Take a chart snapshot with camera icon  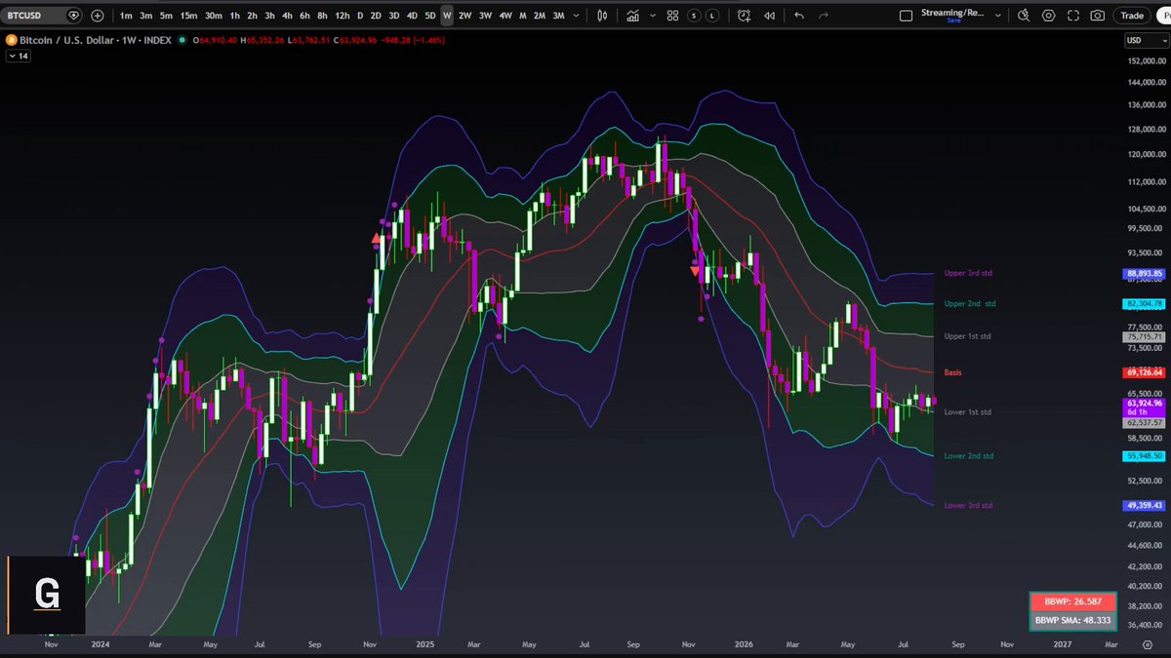click(1098, 16)
